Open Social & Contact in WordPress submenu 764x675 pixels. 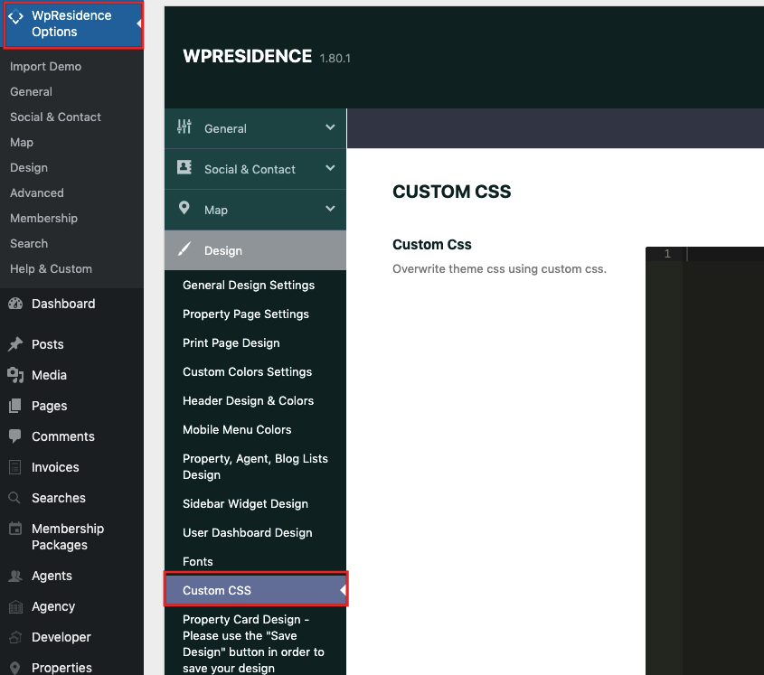pos(55,117)
